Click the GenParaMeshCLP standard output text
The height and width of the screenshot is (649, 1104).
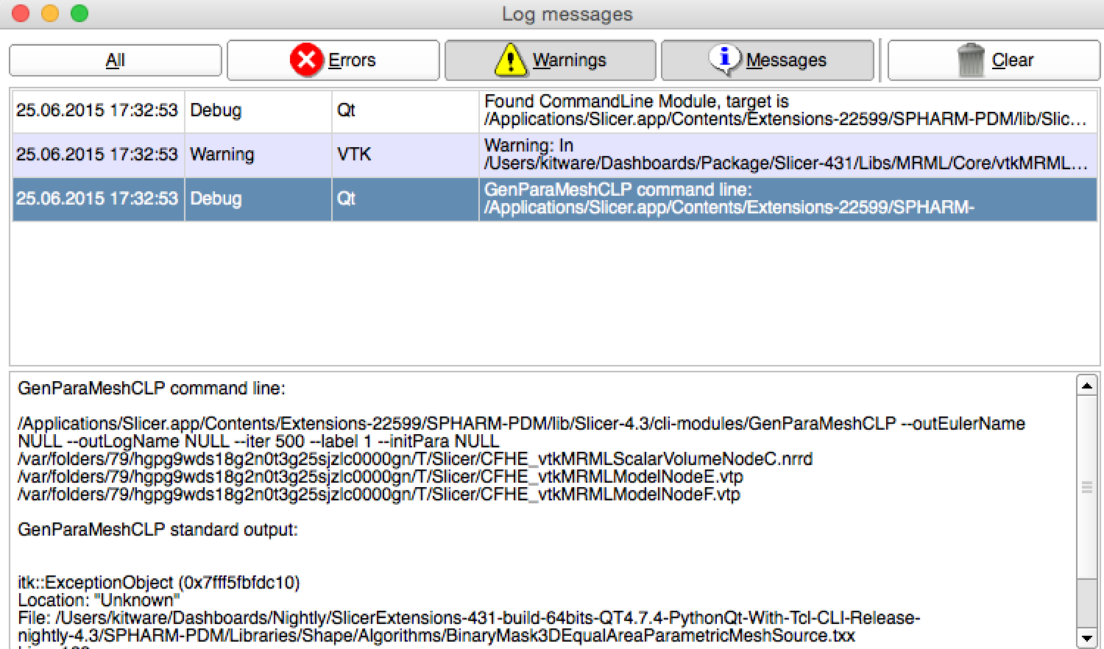tap(158, 530)
